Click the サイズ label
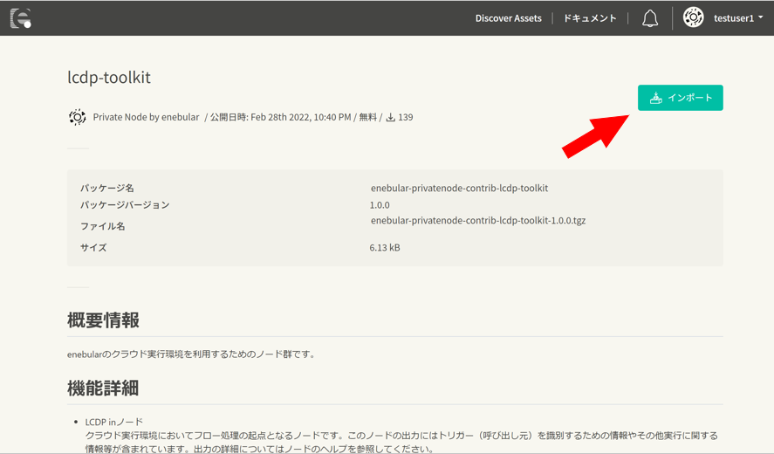The width and height of the screenshot is (774, 454). pyautogui.click(x=93, y=247)
